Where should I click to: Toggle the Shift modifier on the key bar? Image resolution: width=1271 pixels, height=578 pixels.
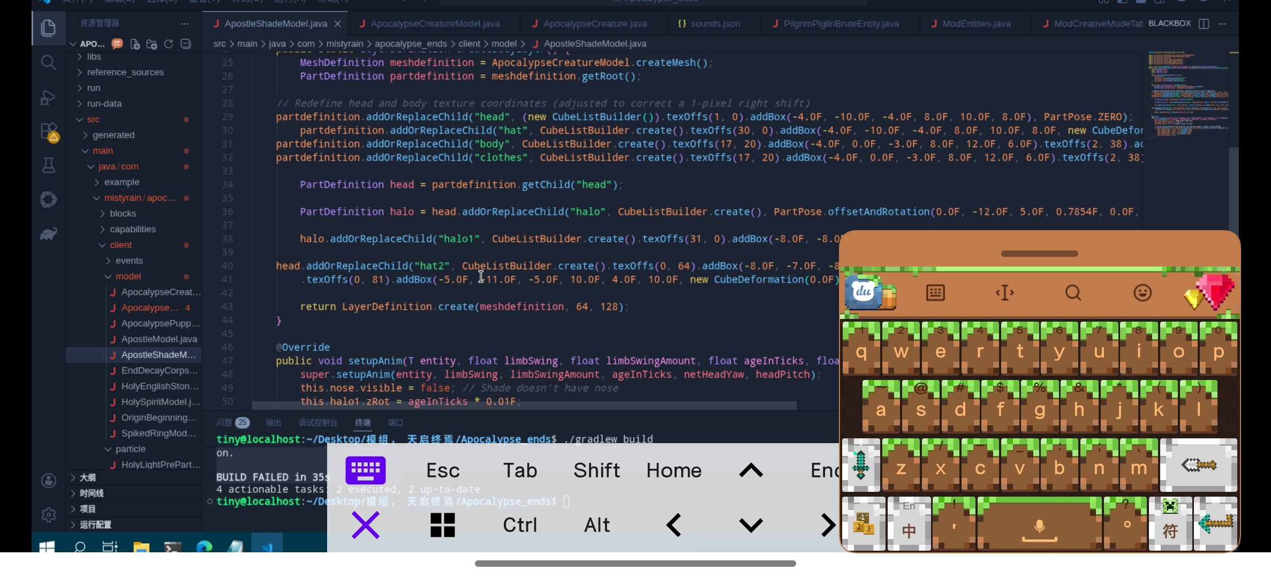[596, 470]
